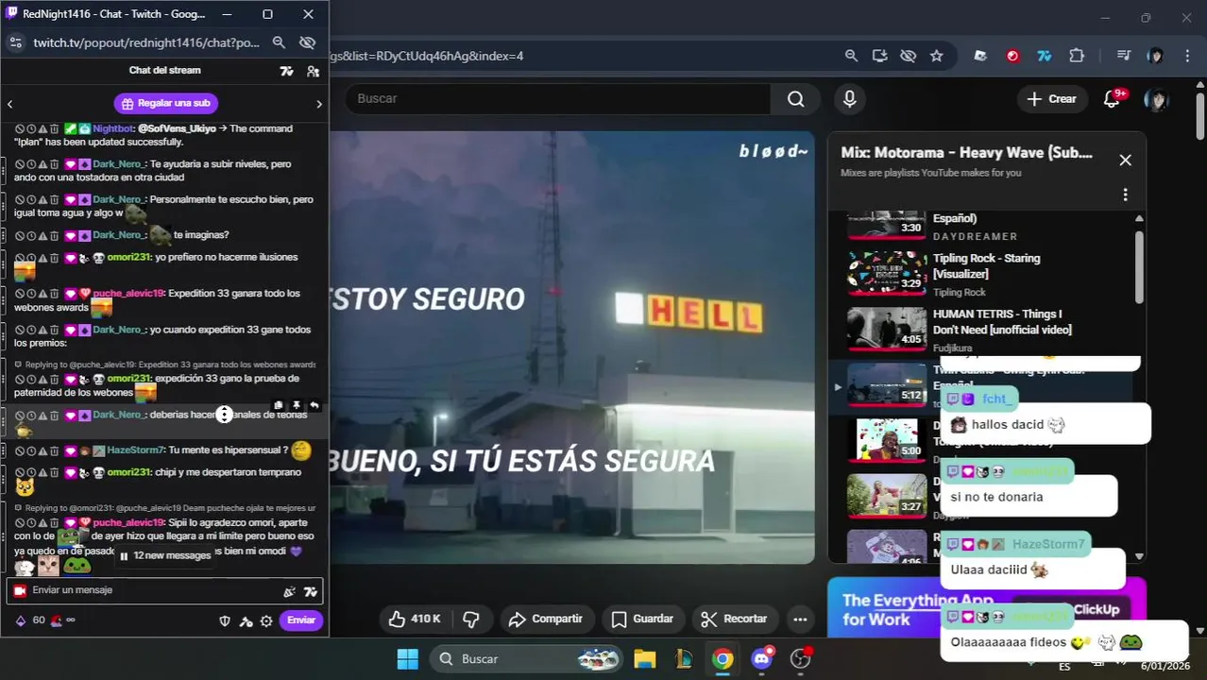Open File Explorer from taskbar

pos(645,659)
